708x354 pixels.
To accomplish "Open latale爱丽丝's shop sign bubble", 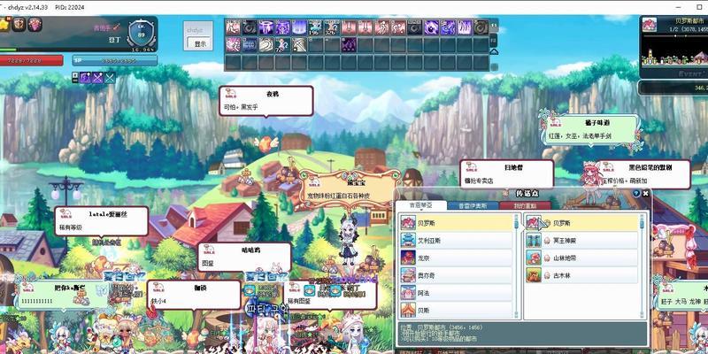I will (101, 220).
